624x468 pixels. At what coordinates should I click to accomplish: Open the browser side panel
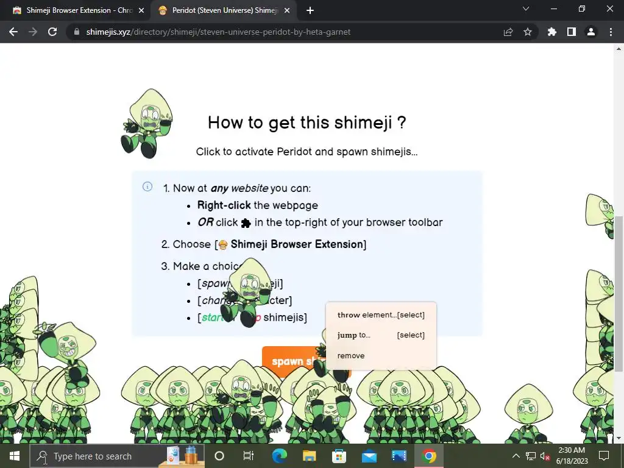[571, 32]
